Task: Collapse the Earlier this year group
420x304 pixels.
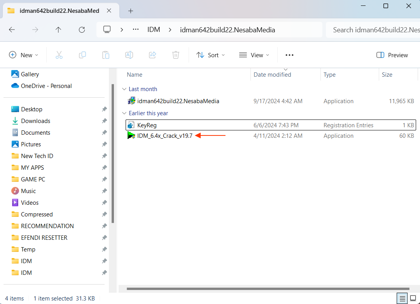Action: pyautogui.click(x=124, y=113)
